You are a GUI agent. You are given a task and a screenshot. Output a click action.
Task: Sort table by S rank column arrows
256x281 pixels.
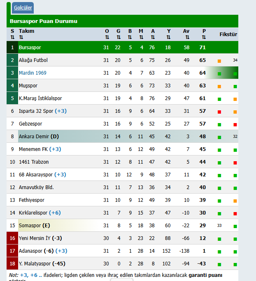point(12,37)
